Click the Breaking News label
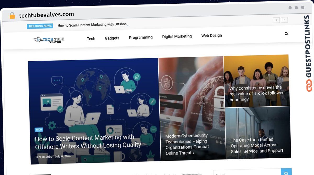The width and height of the screenshot is (314, 175). (40, 26)
